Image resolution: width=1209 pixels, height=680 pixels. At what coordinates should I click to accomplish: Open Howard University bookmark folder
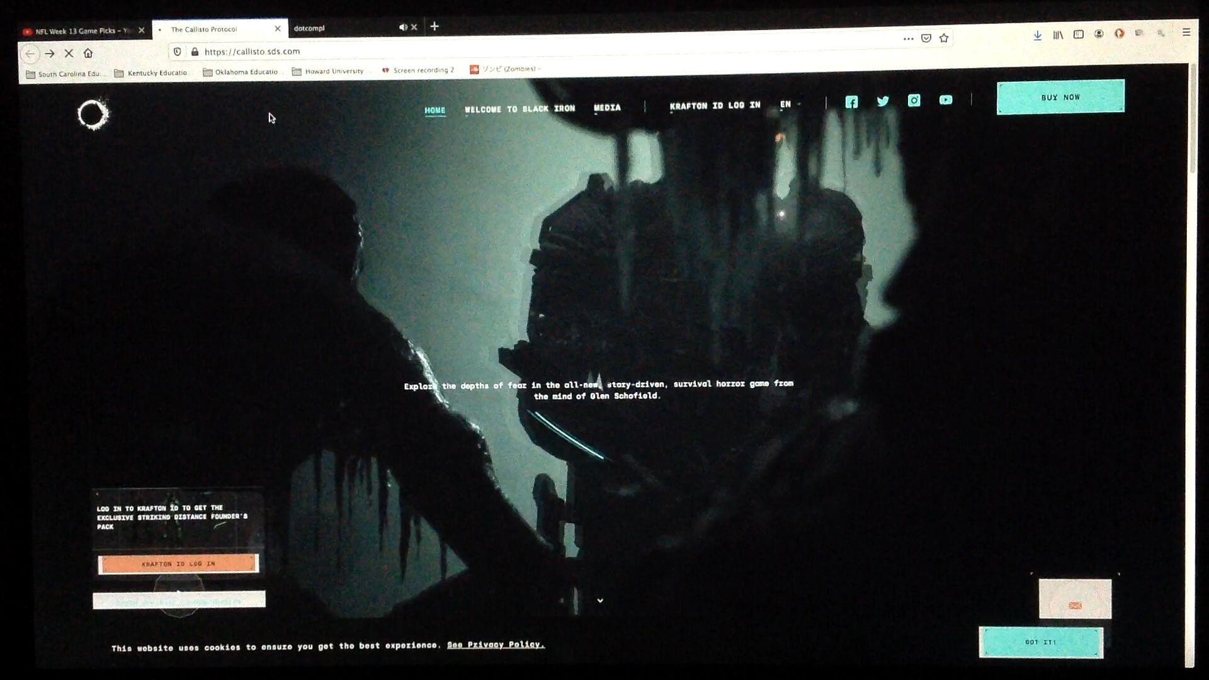tap(328, 71)
